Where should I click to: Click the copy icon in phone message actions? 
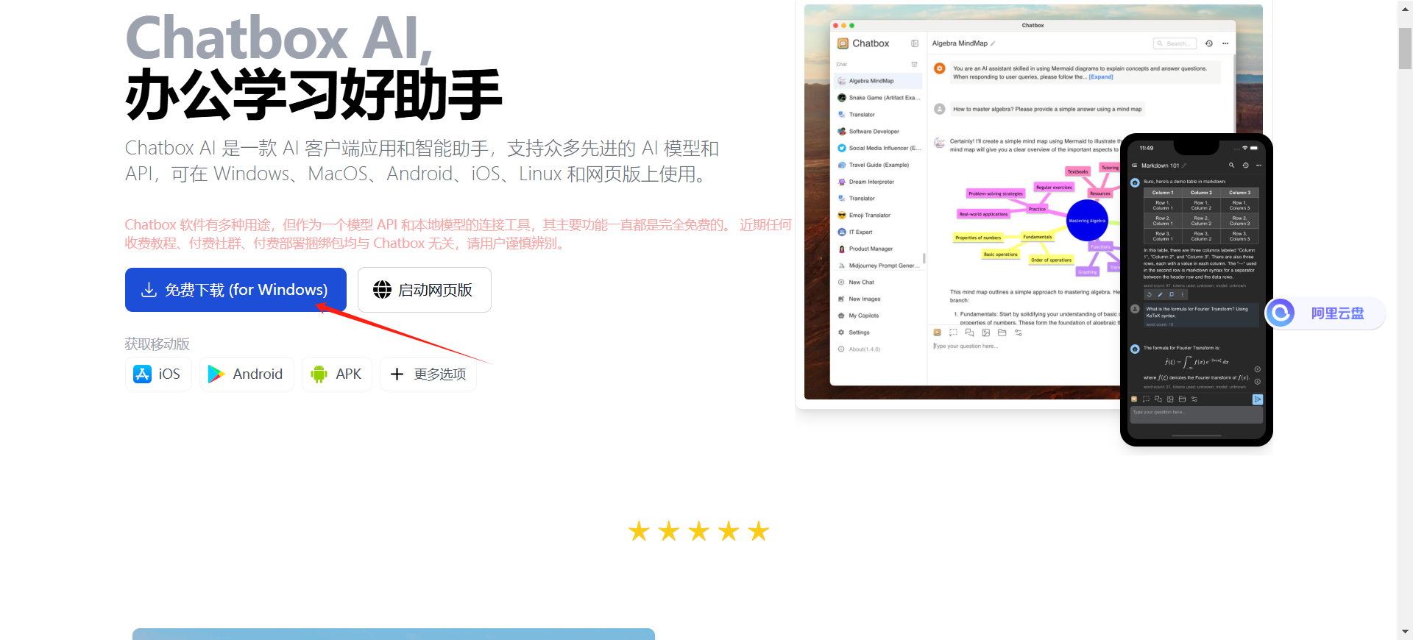(x=1172, y=294)
